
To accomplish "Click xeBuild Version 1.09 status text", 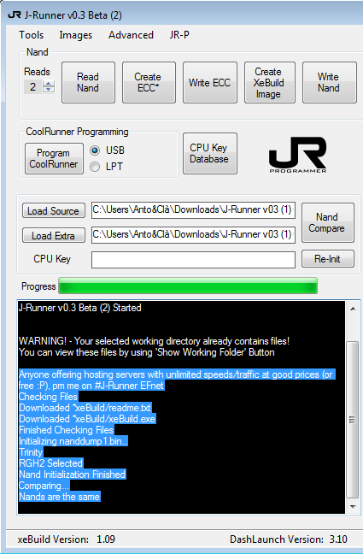I will (x=67, y=539).
